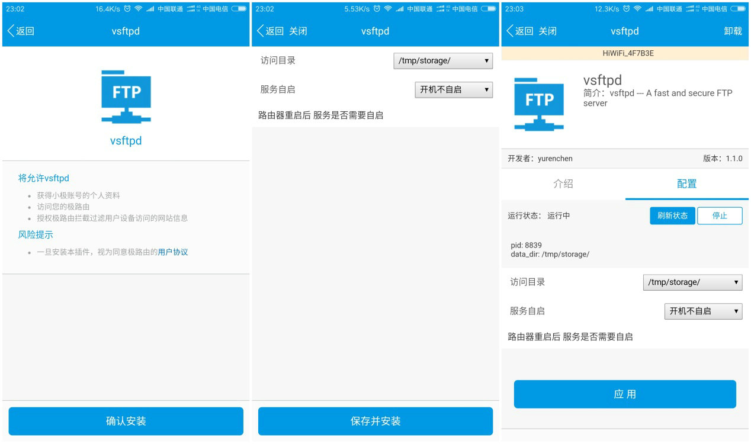This screenshot has width=751, height=444.
Task: Tap the data_dir: /tmp/storage/ line
Action: (x=550, y=254)
